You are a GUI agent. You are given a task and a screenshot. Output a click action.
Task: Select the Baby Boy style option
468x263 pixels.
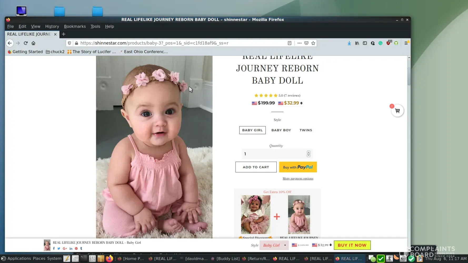[281, 130]
